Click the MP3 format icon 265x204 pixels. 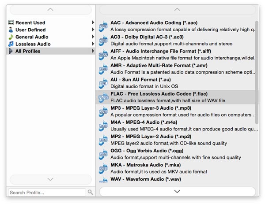point(103,111)
